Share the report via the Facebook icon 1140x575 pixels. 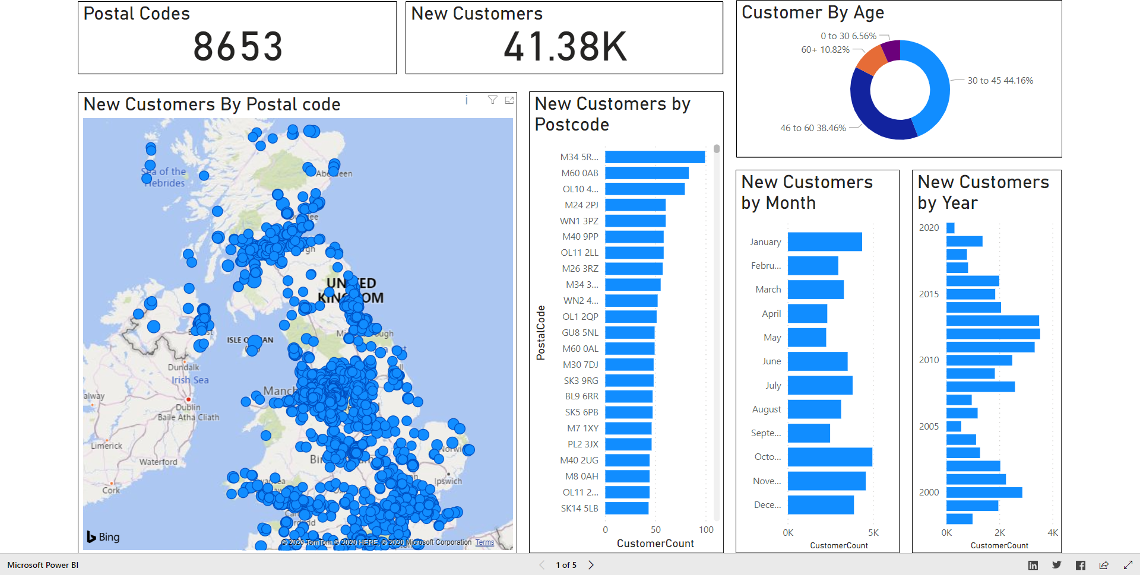[x=1081, y=565]
